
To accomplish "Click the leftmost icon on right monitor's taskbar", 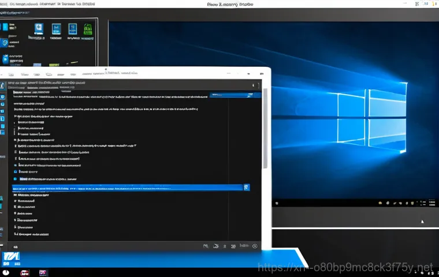I will coord(276,203).
